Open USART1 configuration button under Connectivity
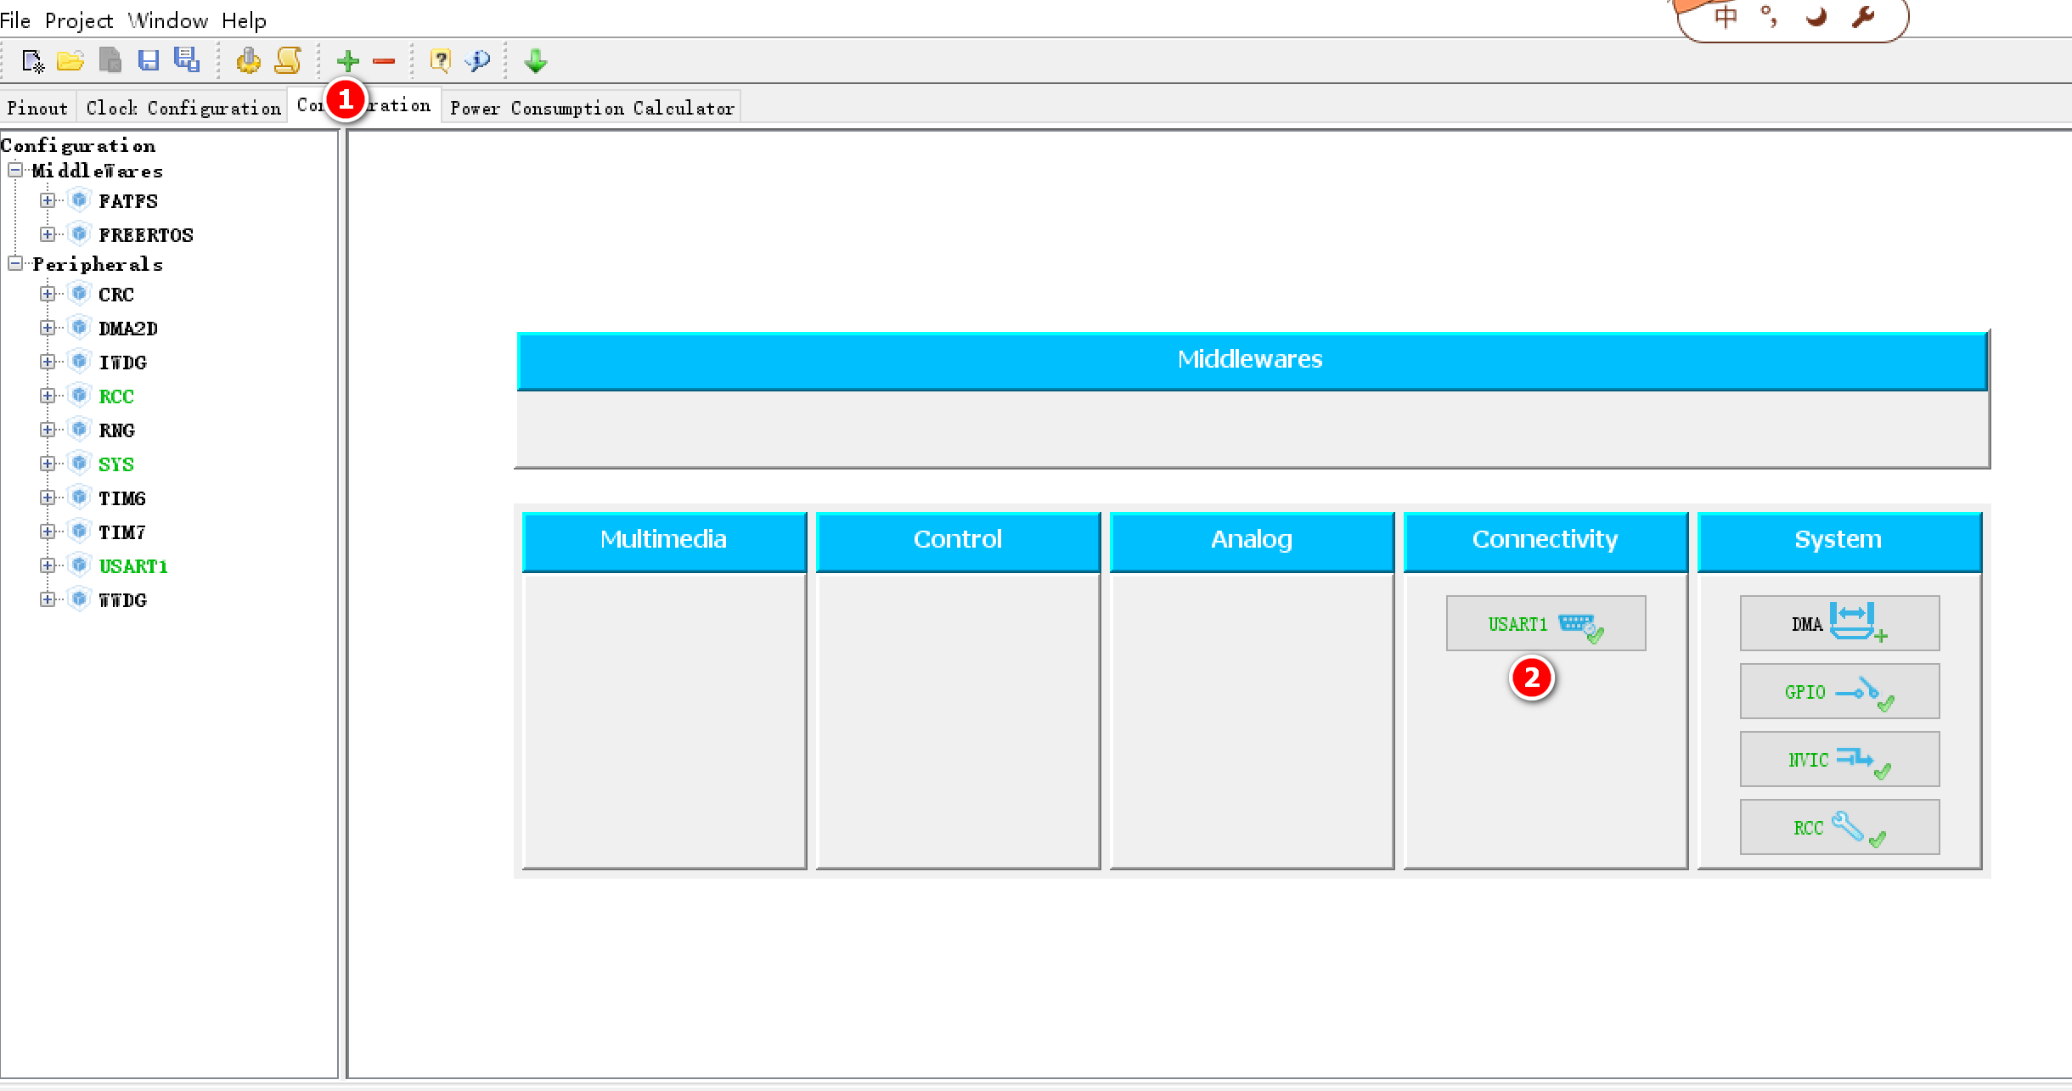Viewport: 2072px width, 1091px height. click(x=1546, y=624)
